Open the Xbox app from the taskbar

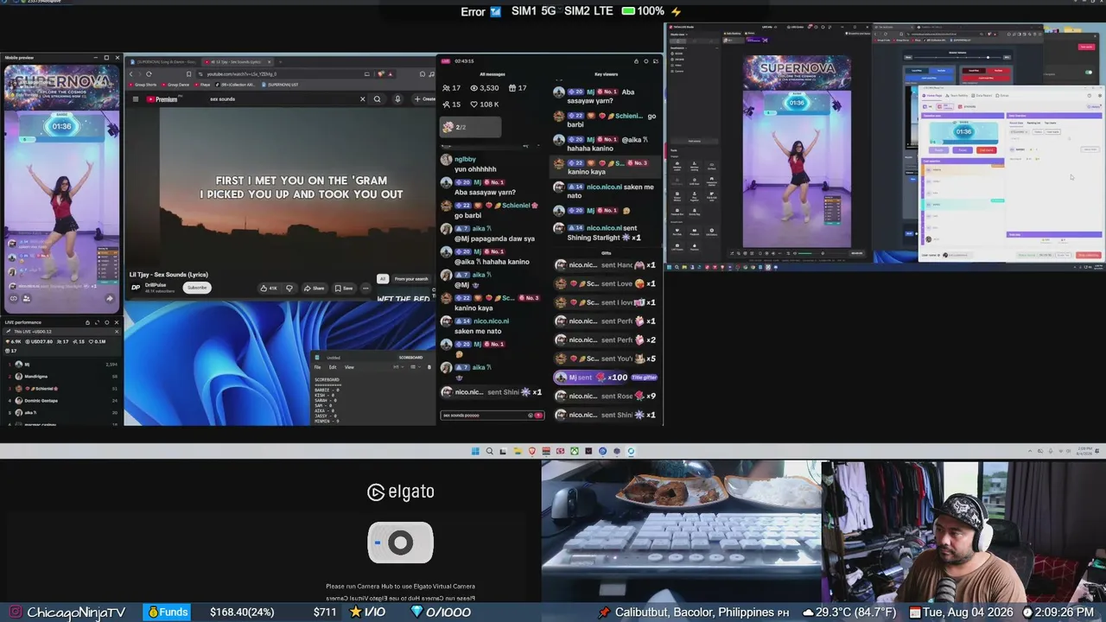coord(574,451)
